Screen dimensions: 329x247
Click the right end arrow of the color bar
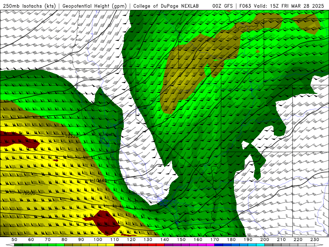(319, 245)
